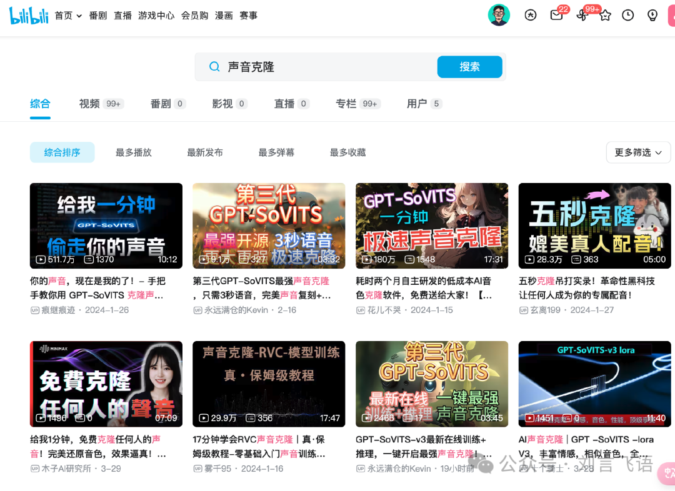Open the 极速声音克隆 video thumbnail

coord(432,226)
